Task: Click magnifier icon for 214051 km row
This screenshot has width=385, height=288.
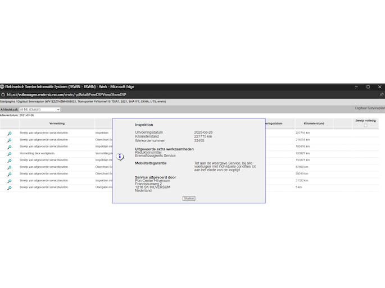Action: tap(9, 140)
